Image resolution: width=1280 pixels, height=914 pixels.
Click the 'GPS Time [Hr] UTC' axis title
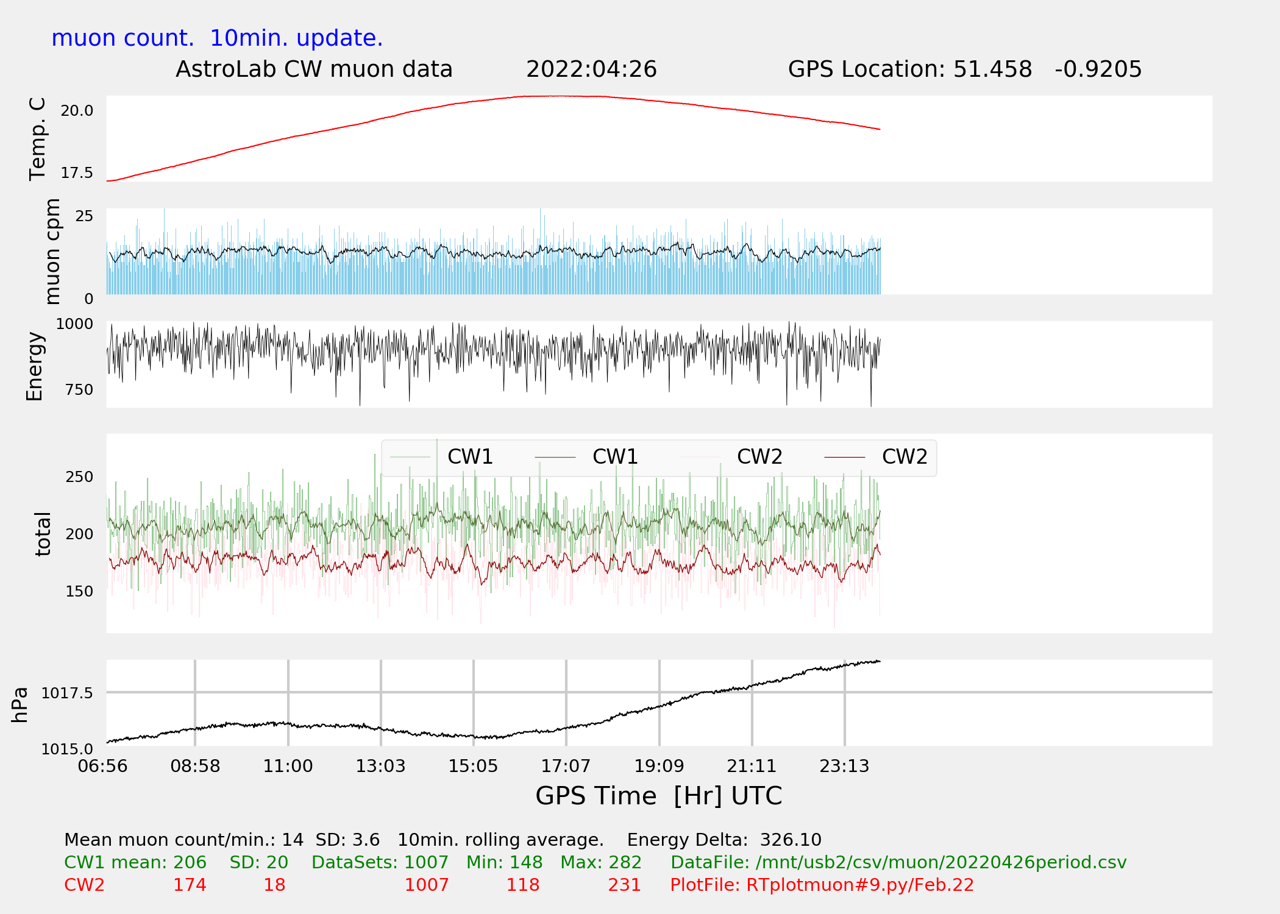tap(658, 796)
